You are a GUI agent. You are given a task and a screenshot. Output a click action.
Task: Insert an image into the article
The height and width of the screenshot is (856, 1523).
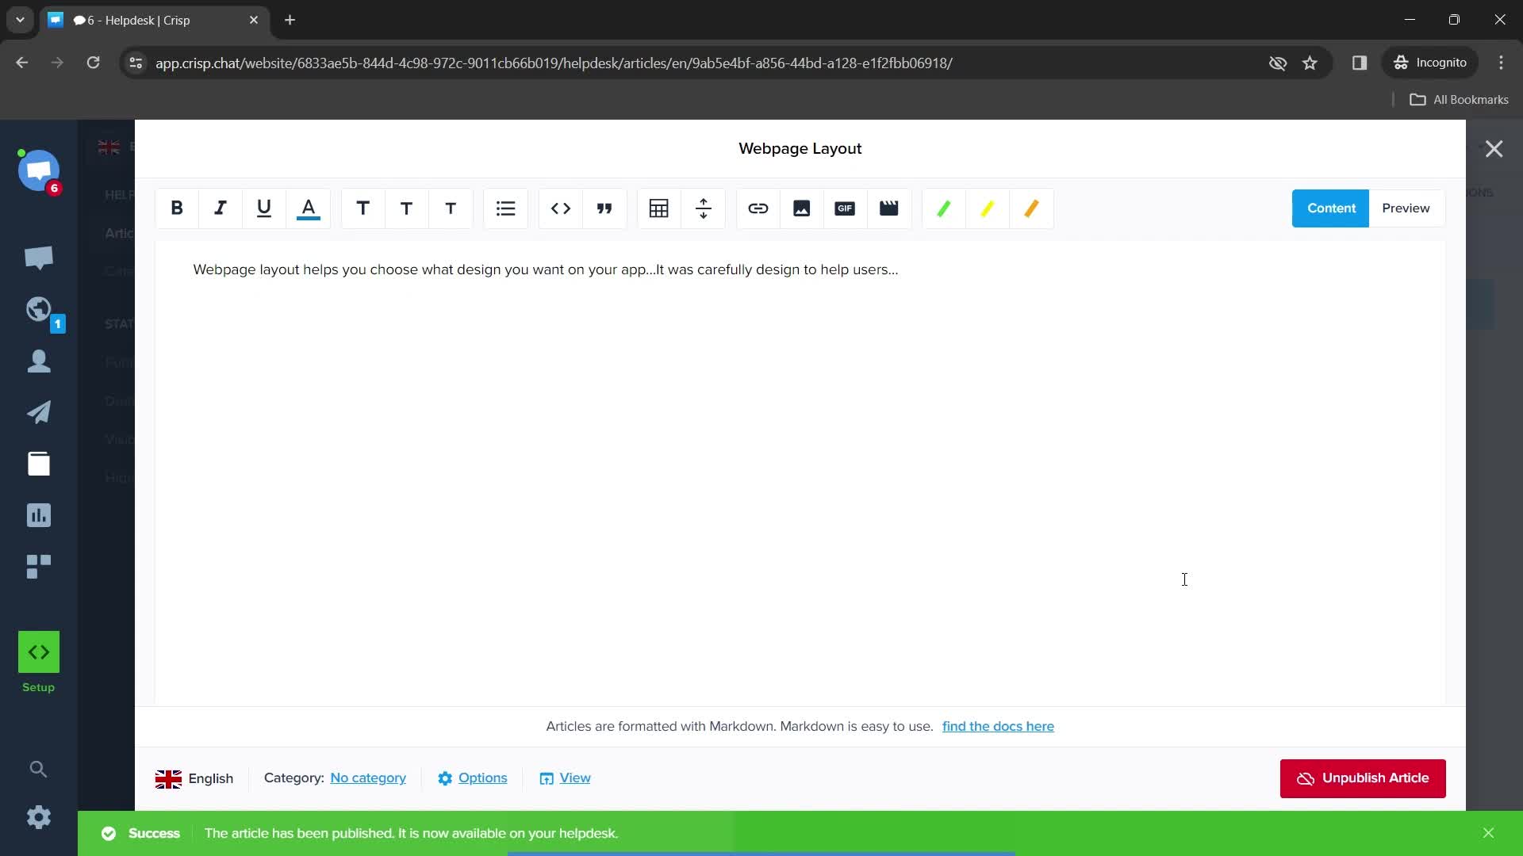pos(802,208)
